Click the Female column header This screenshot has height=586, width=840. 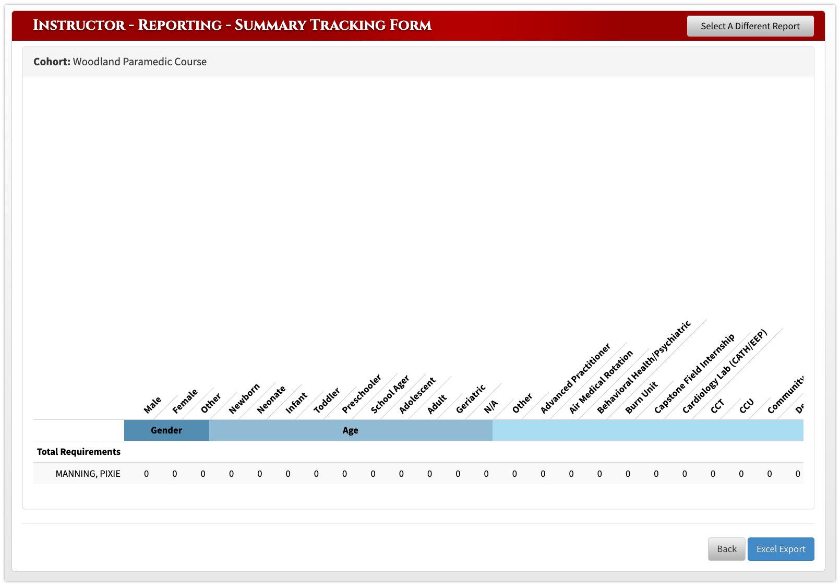[185, 401]
